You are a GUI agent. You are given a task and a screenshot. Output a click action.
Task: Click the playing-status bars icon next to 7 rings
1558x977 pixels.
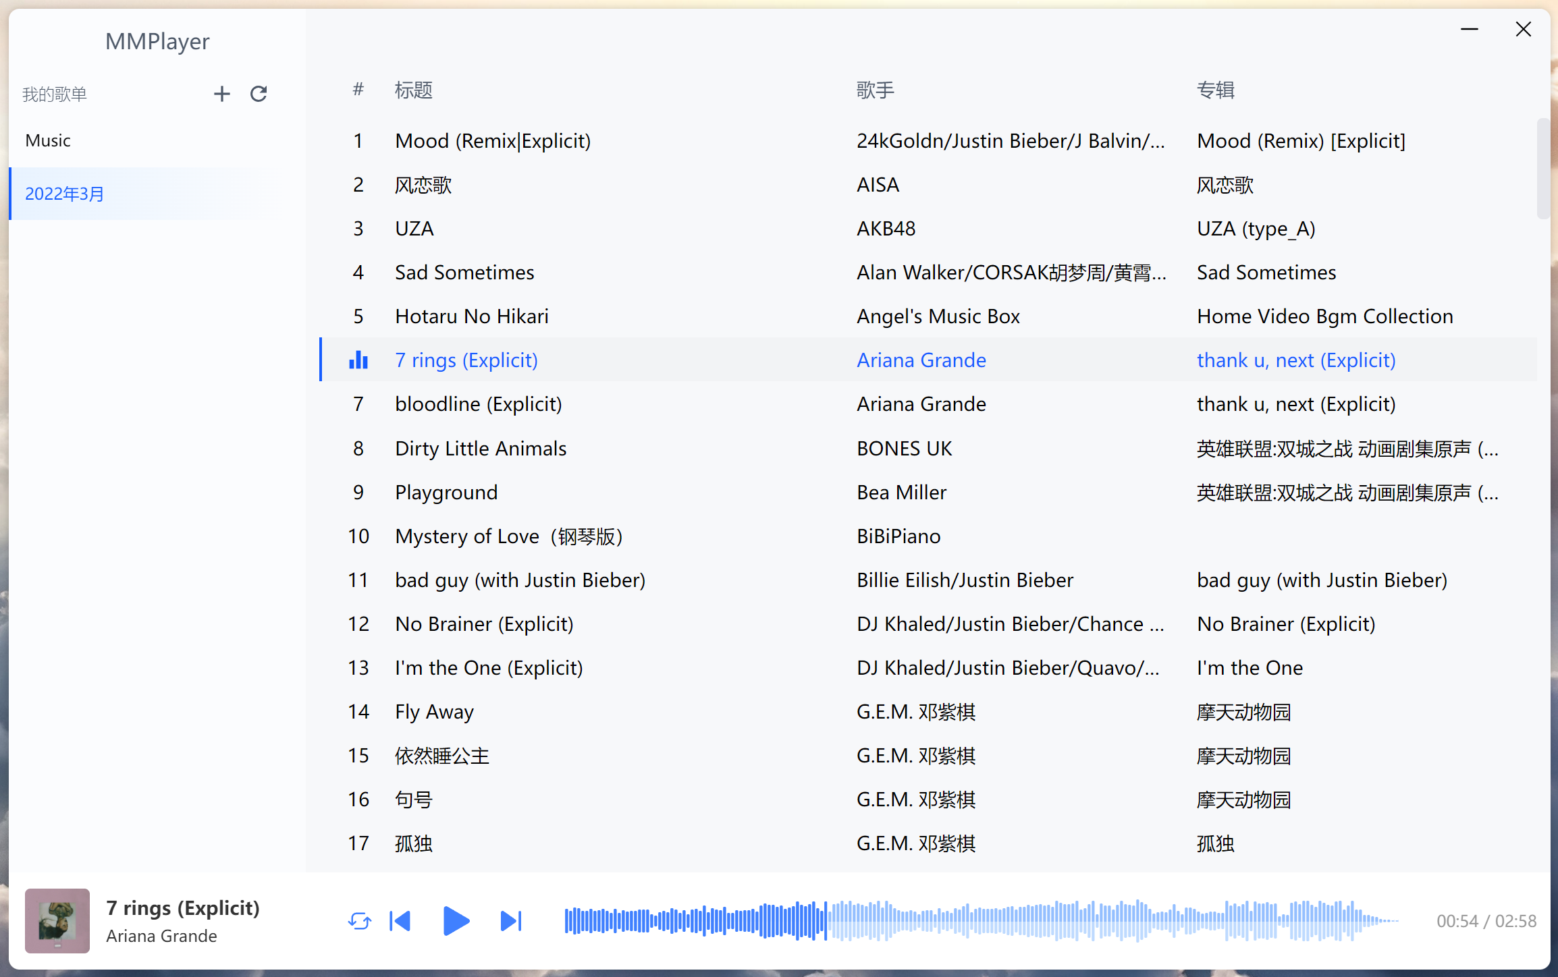click(358, 360)
